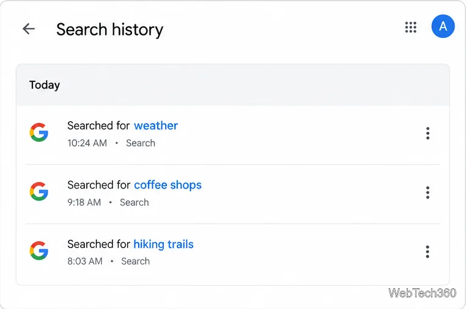Open more options for hiking trails search

[x=427, y=252]
